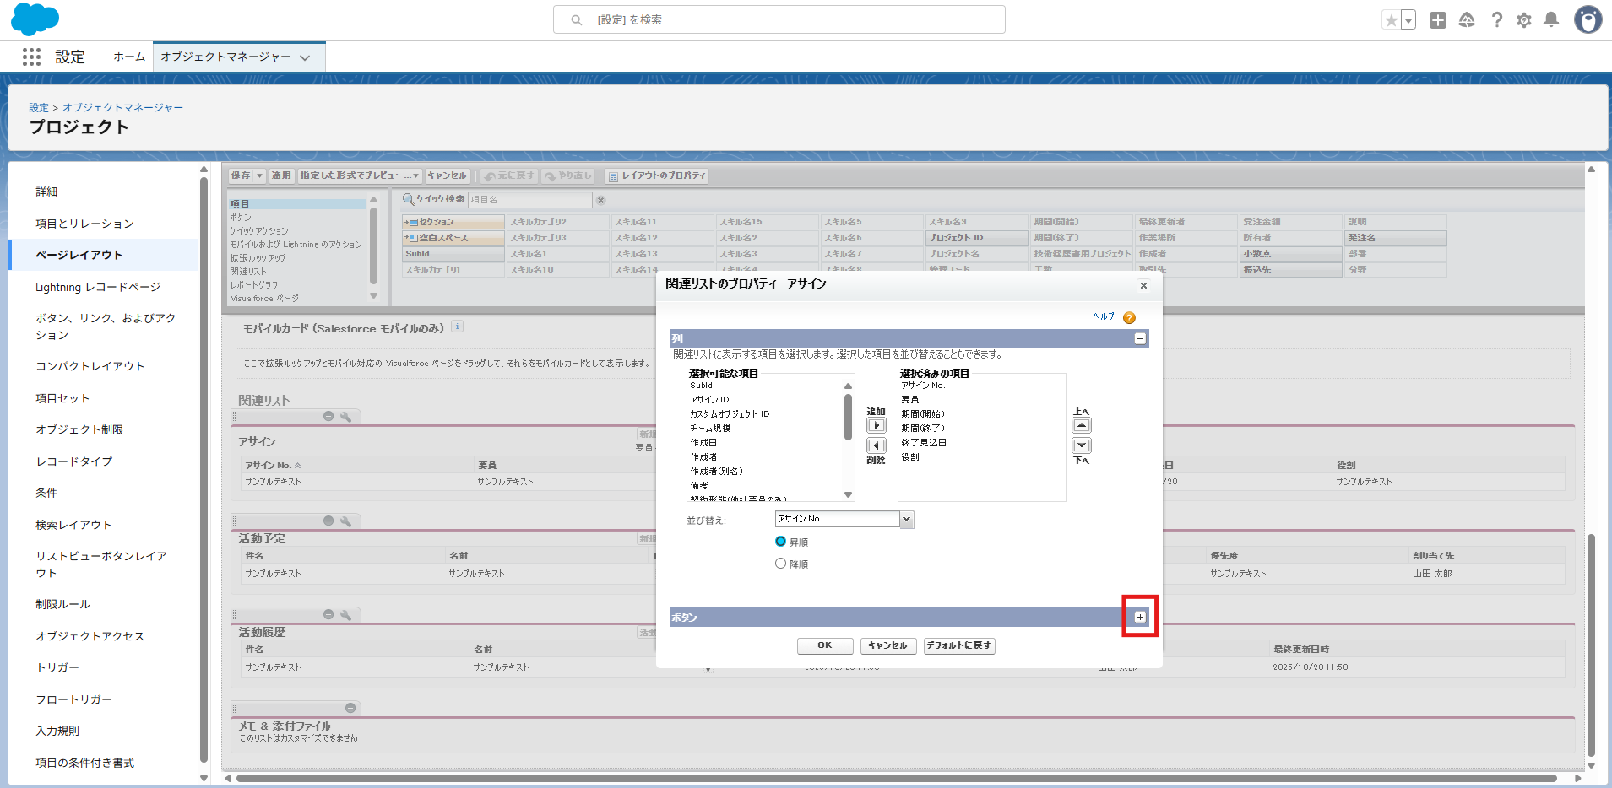Move selected column up with up arrow
This screenshot has width=1612, height=788.
click(1081, 426)
